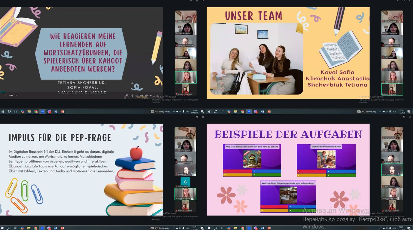Click the Zoom app taskbar icon below the Beispiele slide
The width and height of the screenshot is (413, 230).
pyautogui.click(x=249, y=228)
